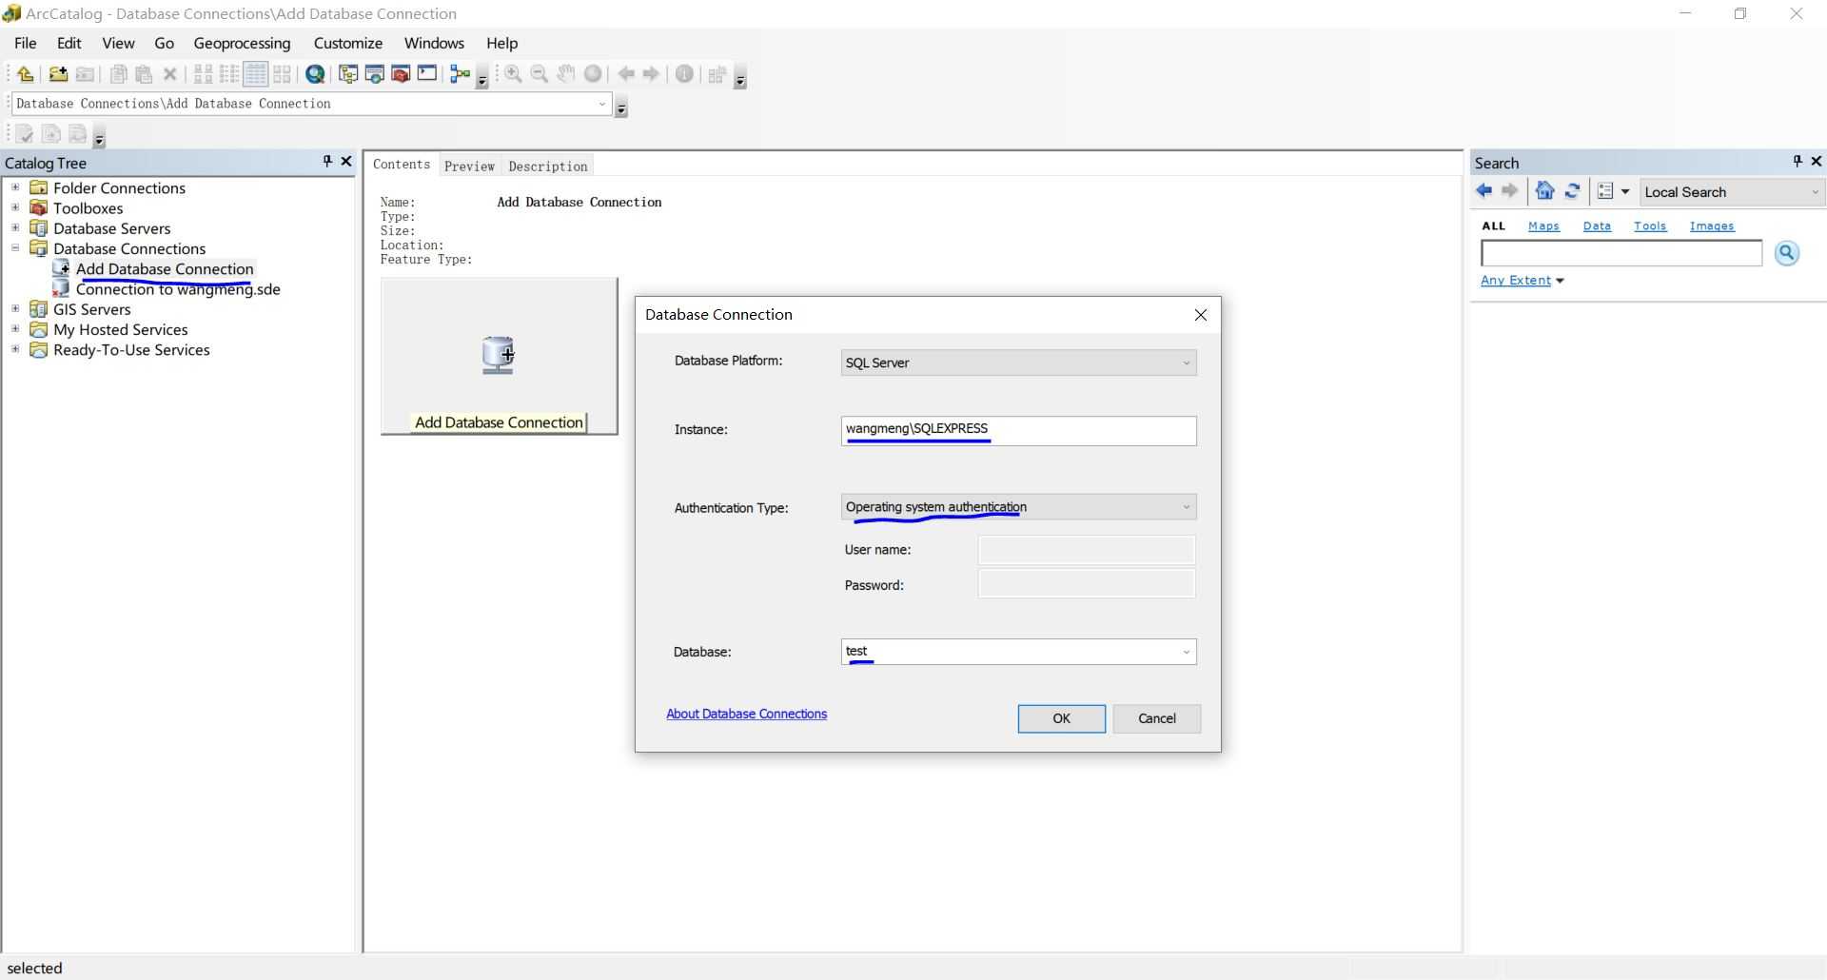1827x980 pixels.
Task: Close the Database Connection dialog
Action: tap(1201, 315)
